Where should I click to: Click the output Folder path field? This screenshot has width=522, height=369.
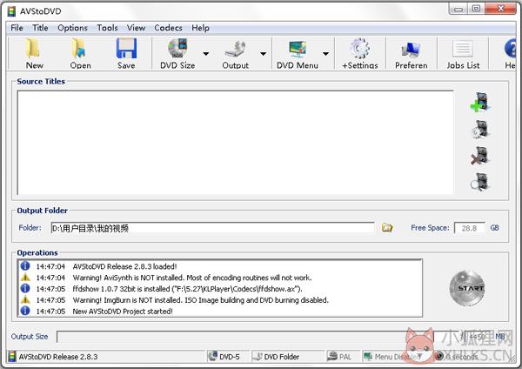click(212, 228)
